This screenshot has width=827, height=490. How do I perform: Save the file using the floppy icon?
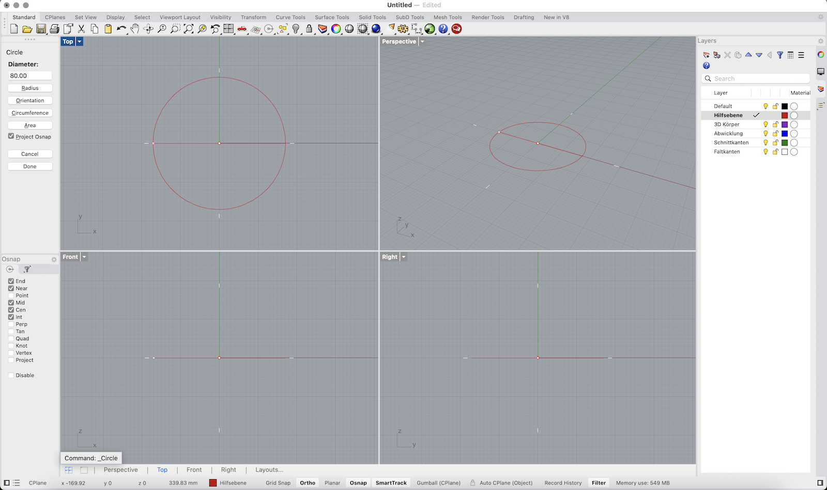[x=41, y=29]
